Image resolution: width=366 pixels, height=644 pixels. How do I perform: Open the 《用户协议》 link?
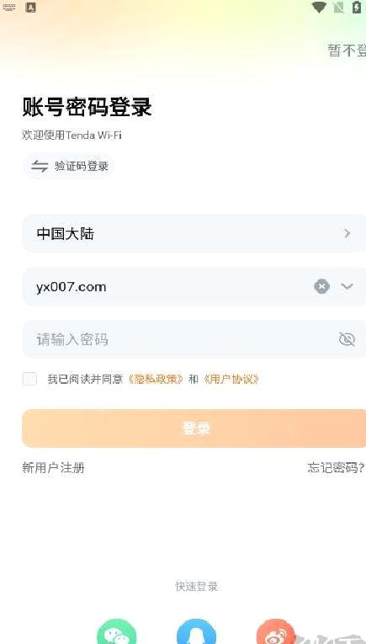click(231, 379)
